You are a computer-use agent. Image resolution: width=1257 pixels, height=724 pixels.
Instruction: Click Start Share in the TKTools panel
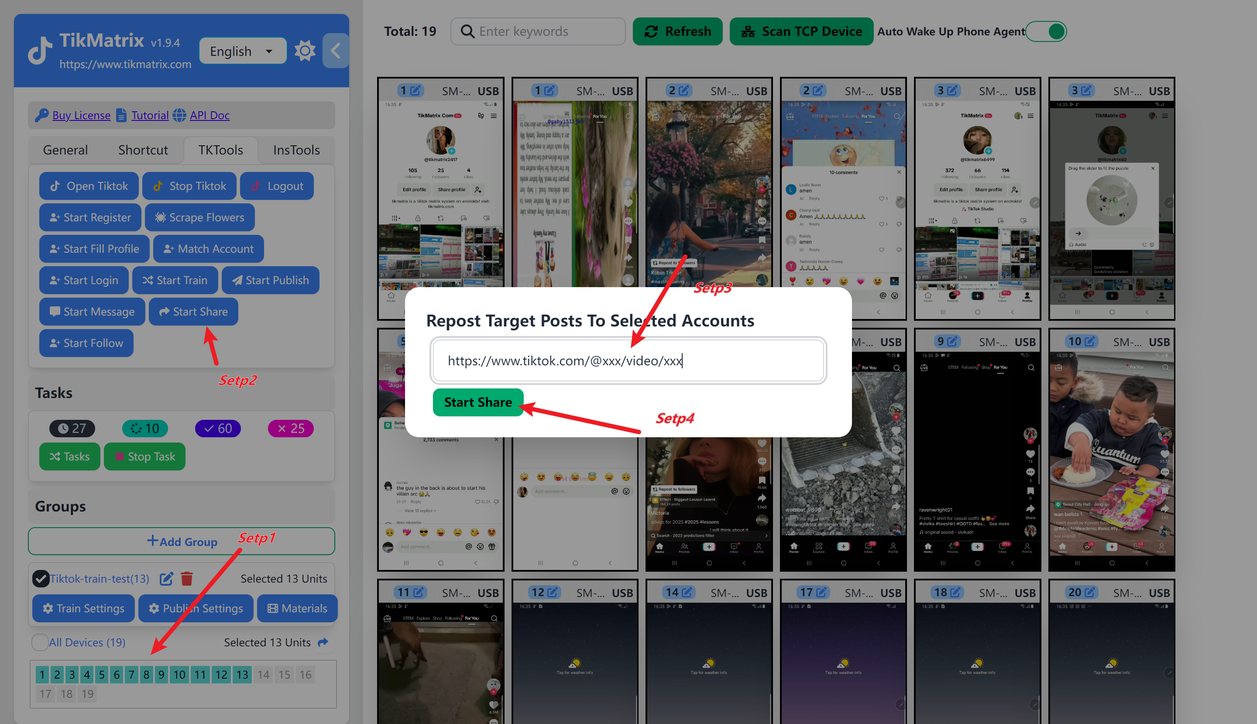click(x=193, y=311)
